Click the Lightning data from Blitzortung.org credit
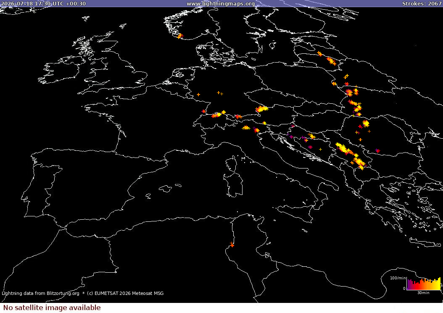This screenshot has height=313, width=443. tap(40, 293)
